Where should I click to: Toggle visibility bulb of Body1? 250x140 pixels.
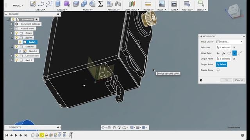pos(20,42)
